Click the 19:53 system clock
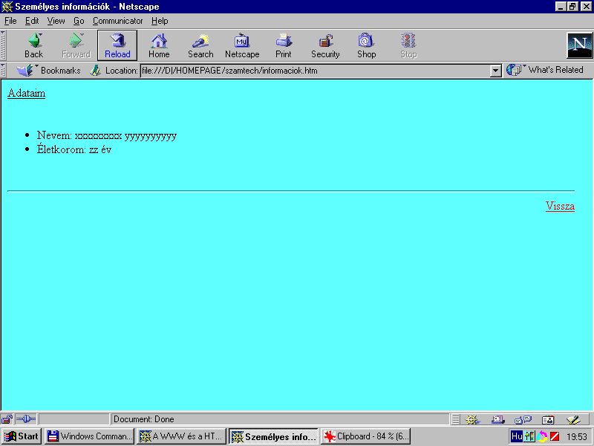This screenshot has width=594, height=446. coord(577,437)
